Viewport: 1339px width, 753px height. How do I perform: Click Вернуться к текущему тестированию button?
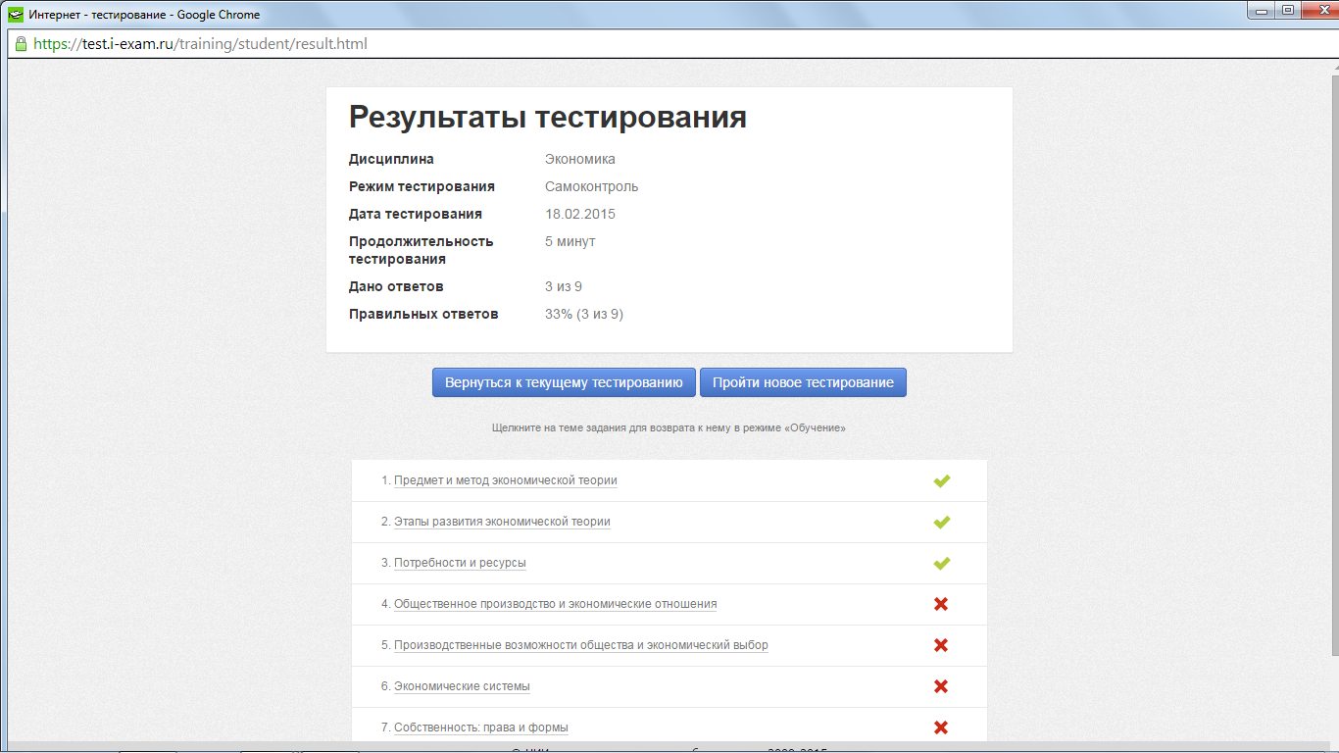(564, 382)
